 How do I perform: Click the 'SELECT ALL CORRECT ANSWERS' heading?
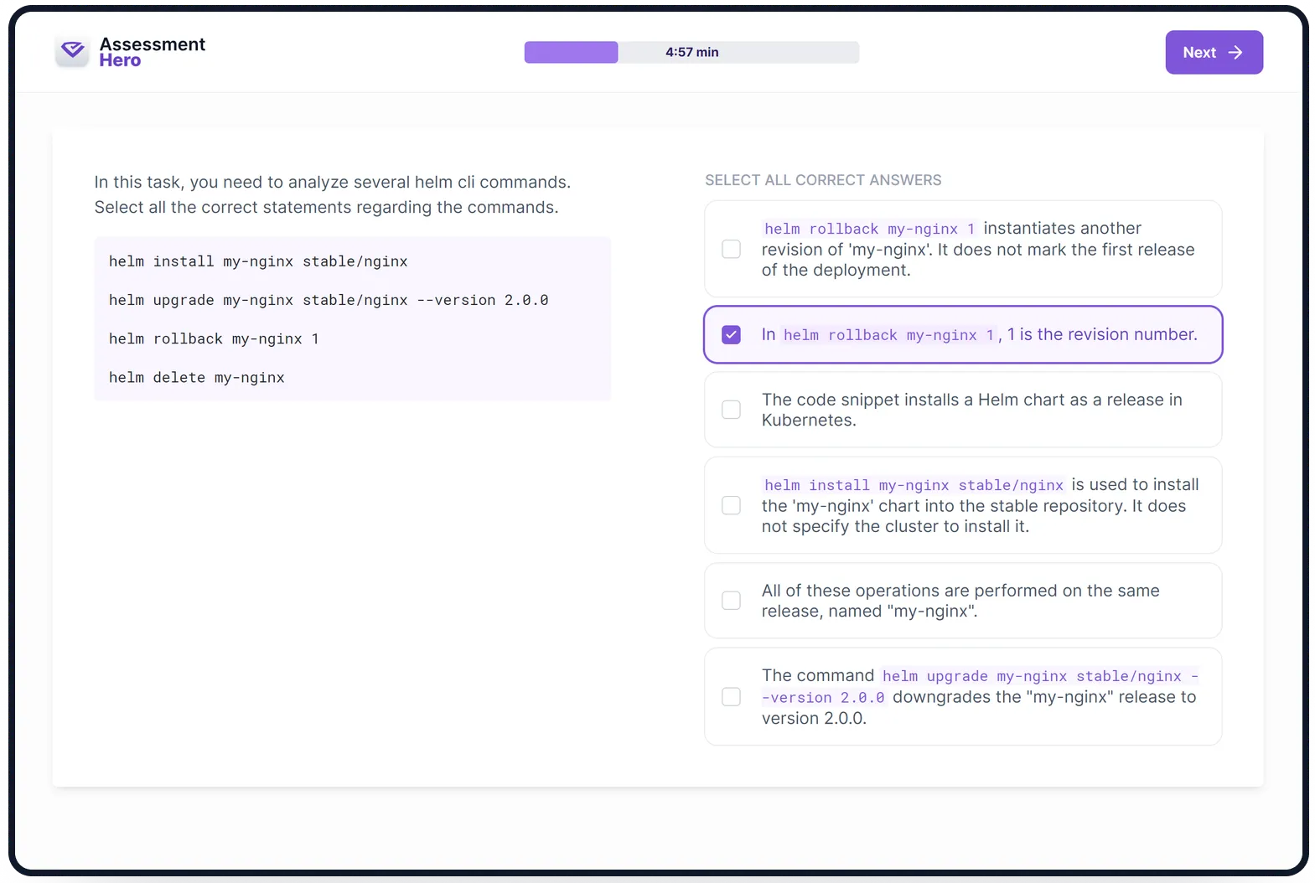[x=823, y=180]
